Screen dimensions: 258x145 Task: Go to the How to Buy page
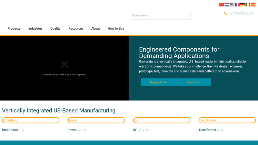click(x=116, y=29)
